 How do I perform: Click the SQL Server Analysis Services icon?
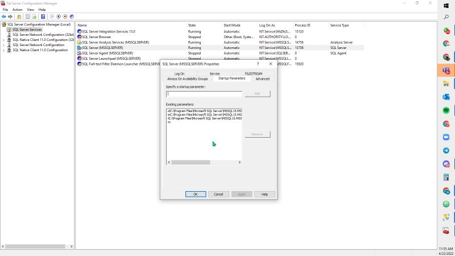click(x=79, y=42)
